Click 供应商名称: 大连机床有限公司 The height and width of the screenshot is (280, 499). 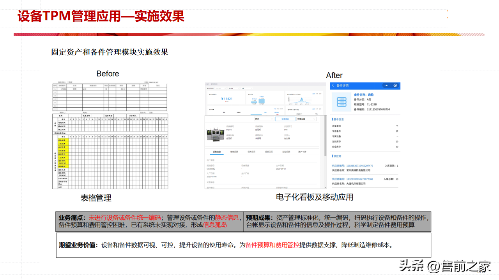[x=349, y=184]
